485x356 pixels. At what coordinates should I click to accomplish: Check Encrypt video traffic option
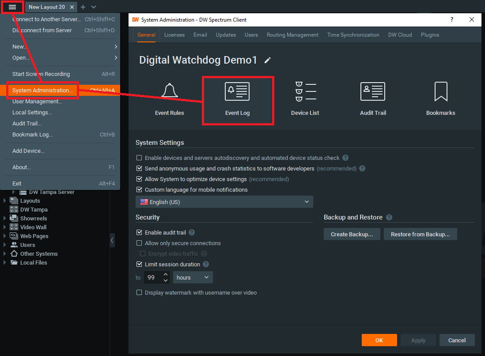[143, 254]
